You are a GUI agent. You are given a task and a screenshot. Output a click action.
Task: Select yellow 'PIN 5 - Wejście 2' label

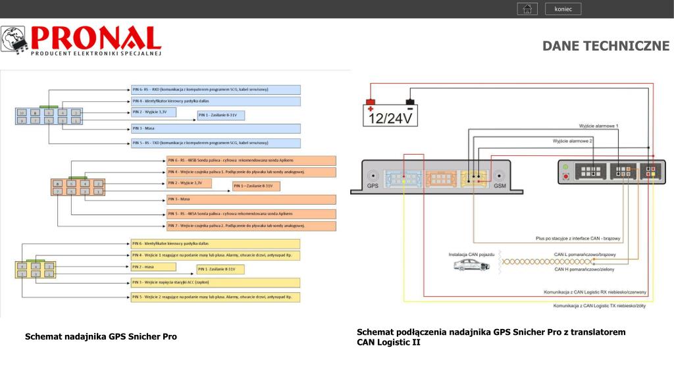point(215,297)
